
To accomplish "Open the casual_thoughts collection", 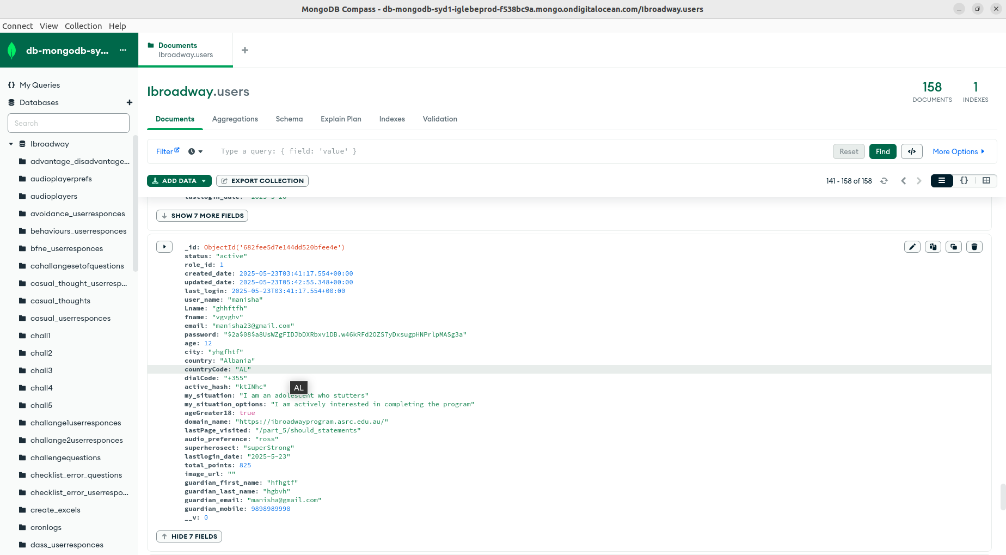I will 60,301.
